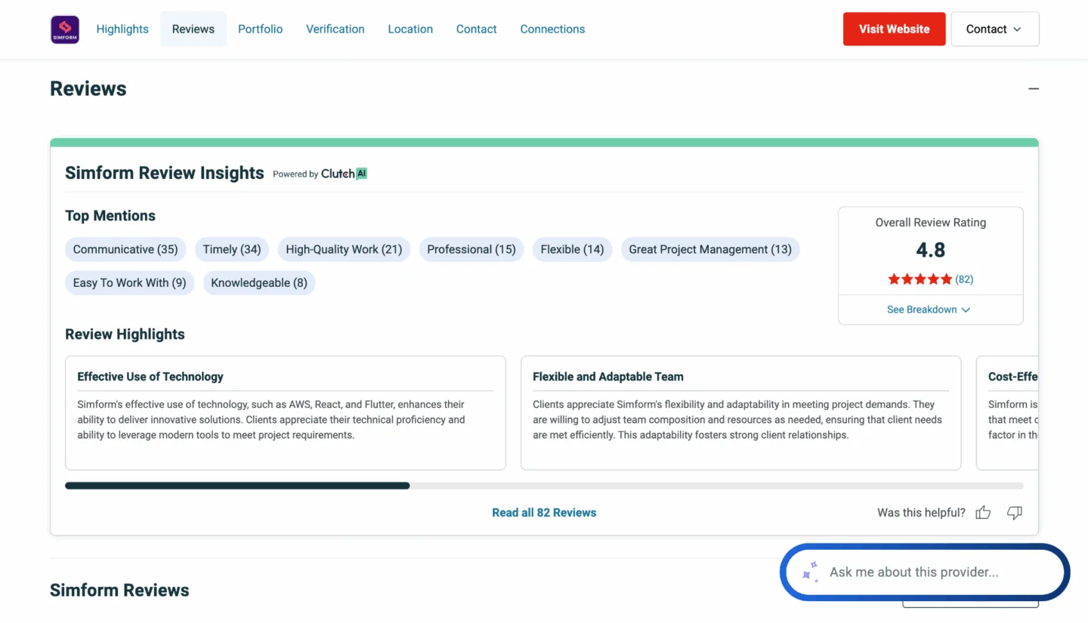This screenshot has width=1088, height=623.
Task: Choose the High-Quality Work (21) chip
Action: [344, 249]
